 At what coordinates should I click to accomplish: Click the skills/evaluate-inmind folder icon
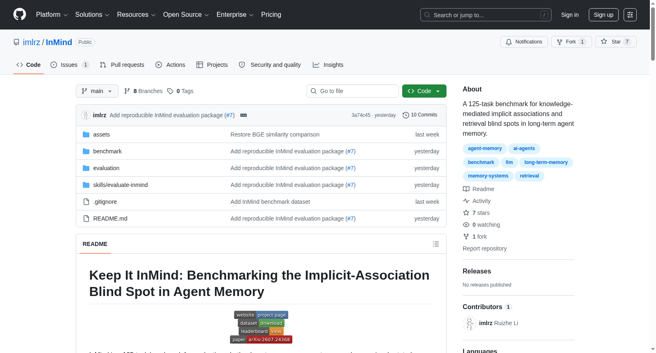click(x=86, y=185)
